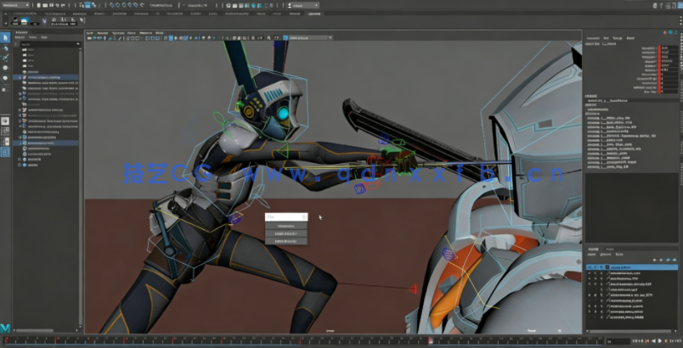Open the View menu in the viewport panel
The width and height of the screenshot is (683, 348).
(x=89, y=32)
